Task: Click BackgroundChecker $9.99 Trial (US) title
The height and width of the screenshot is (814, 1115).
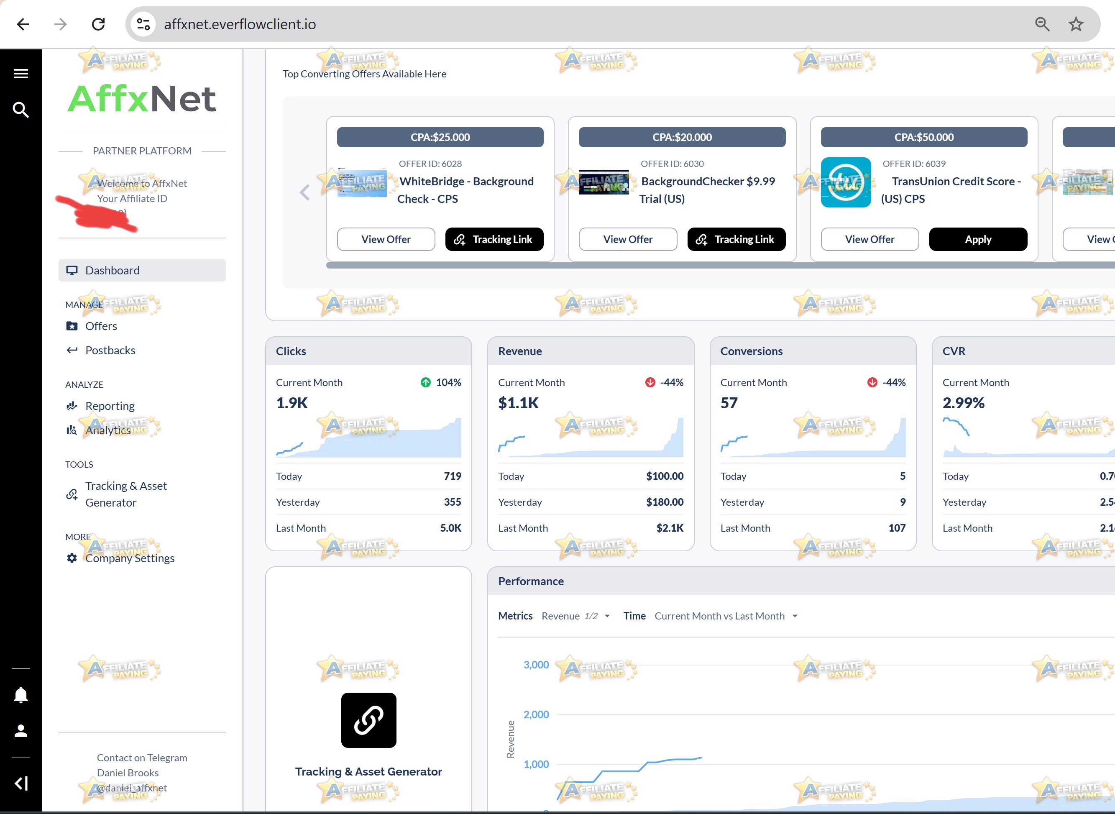Action: coord(708,190)
